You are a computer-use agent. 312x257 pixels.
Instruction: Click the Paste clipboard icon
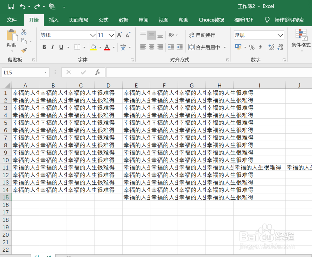[x=12, y=35]
